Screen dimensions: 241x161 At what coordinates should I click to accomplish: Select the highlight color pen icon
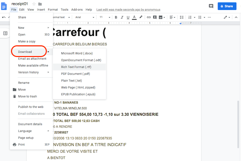click(140, 17)
